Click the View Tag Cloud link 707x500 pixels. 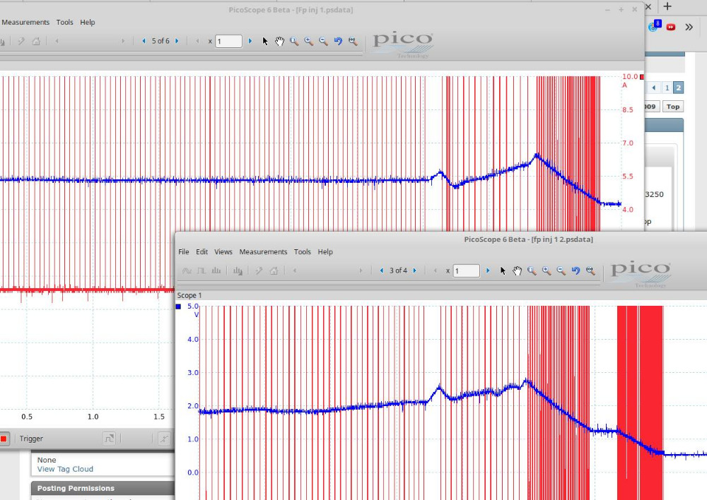[65, 469]
